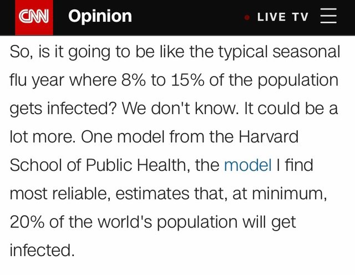Click the "8%" figure in the paragraph
The height and width of the screenshot is (275, 355).
tap(134, 80)
